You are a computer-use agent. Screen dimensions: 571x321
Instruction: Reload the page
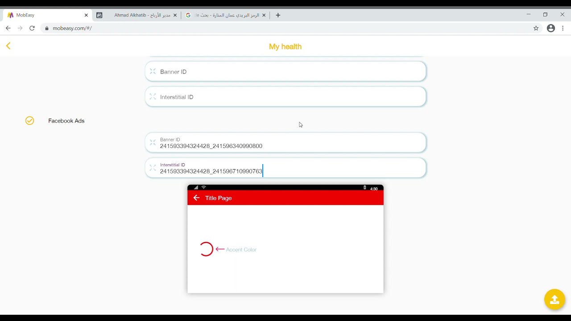pos(32,28)
